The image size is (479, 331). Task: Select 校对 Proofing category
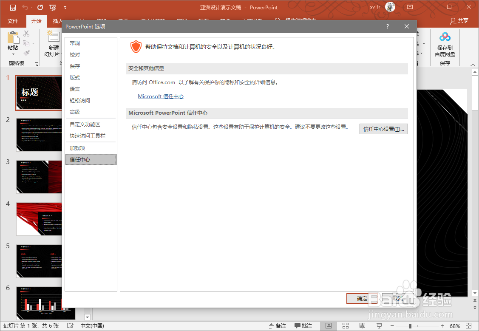point(91,55)
